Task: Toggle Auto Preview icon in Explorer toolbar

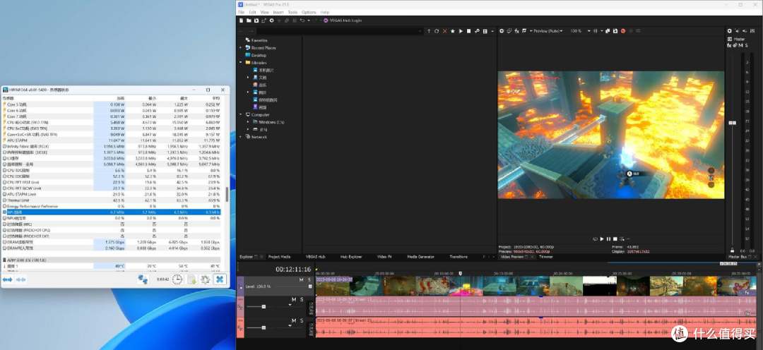Action: click(477, 31)
